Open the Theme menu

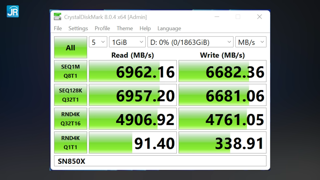(x=125, y=29)
